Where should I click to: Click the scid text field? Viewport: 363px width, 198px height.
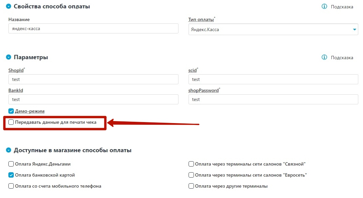click(273, 79)
